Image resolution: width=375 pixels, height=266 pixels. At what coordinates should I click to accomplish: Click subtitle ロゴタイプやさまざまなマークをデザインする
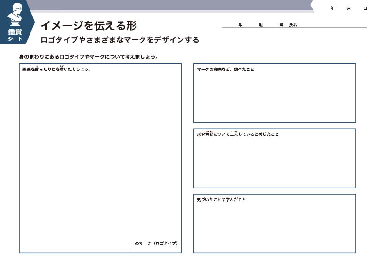coord(120,40)
